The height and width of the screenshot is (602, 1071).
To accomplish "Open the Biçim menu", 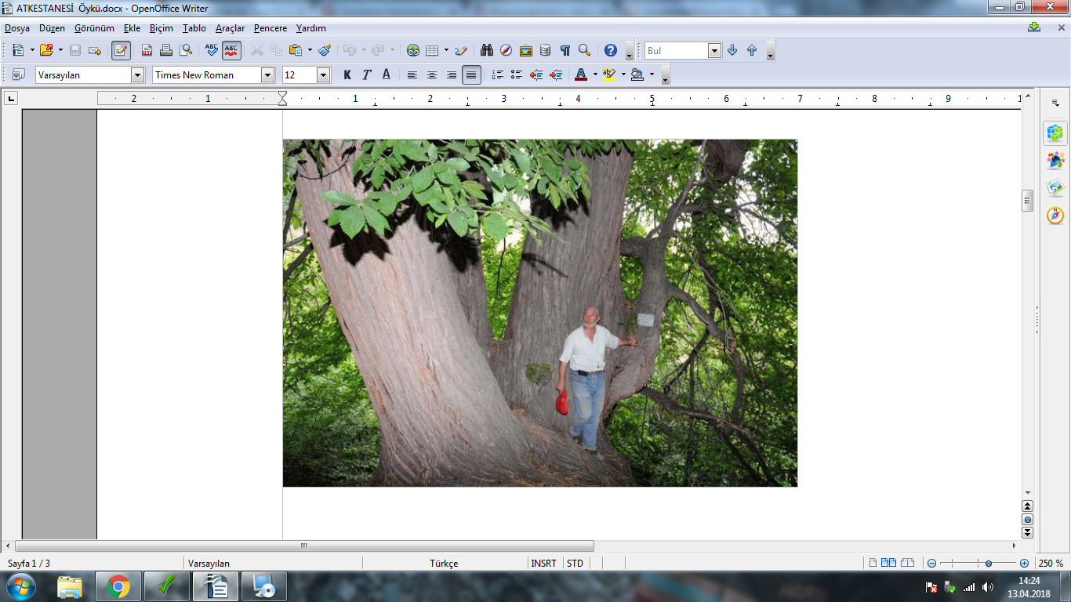I will point(162,27).
